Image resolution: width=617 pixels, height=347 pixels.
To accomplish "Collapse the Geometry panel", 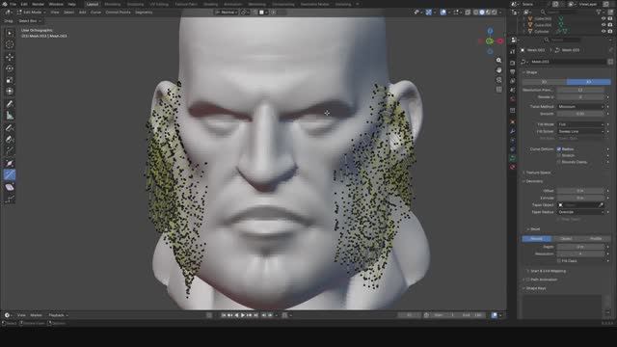I will [533, 181].
